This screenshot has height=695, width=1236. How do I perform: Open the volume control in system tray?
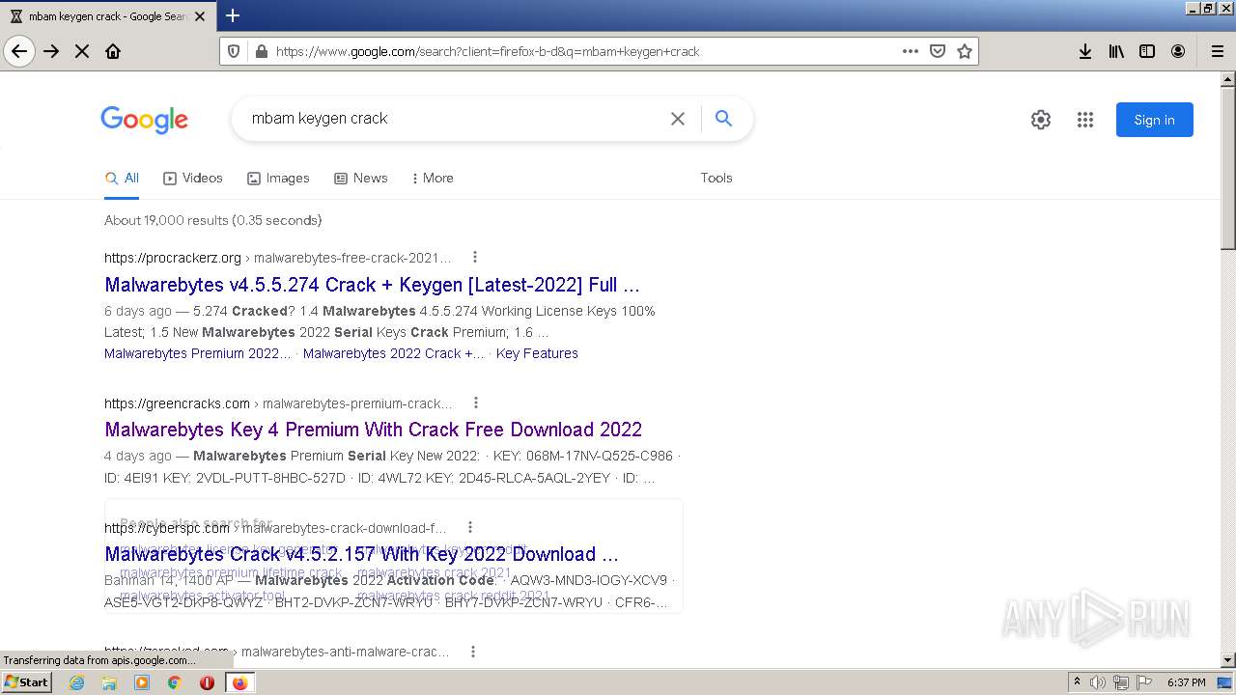point(1097,682)
